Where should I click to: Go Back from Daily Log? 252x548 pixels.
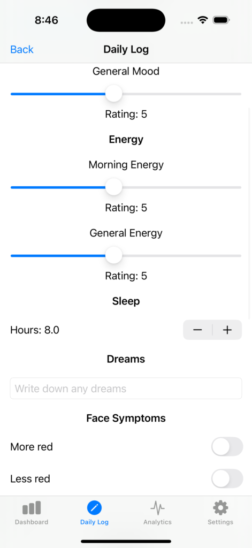pyautogui.click(x=22, y=50)
